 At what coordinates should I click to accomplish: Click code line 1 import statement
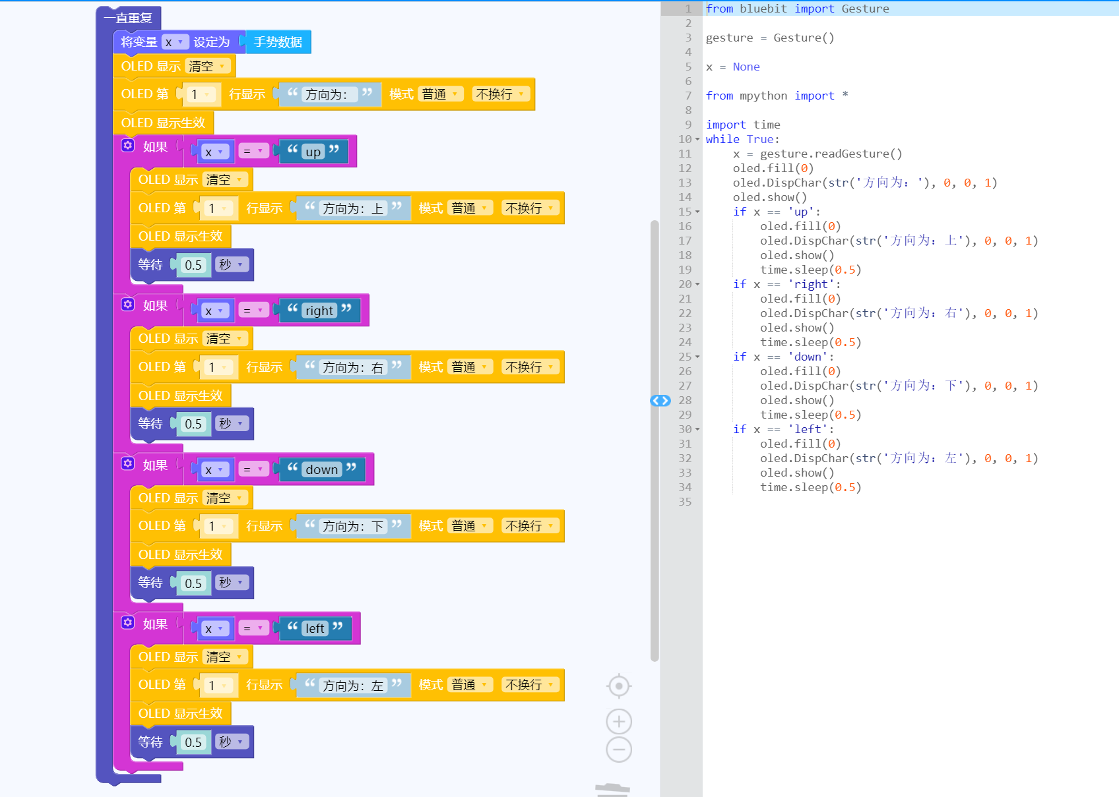point(797,9)
